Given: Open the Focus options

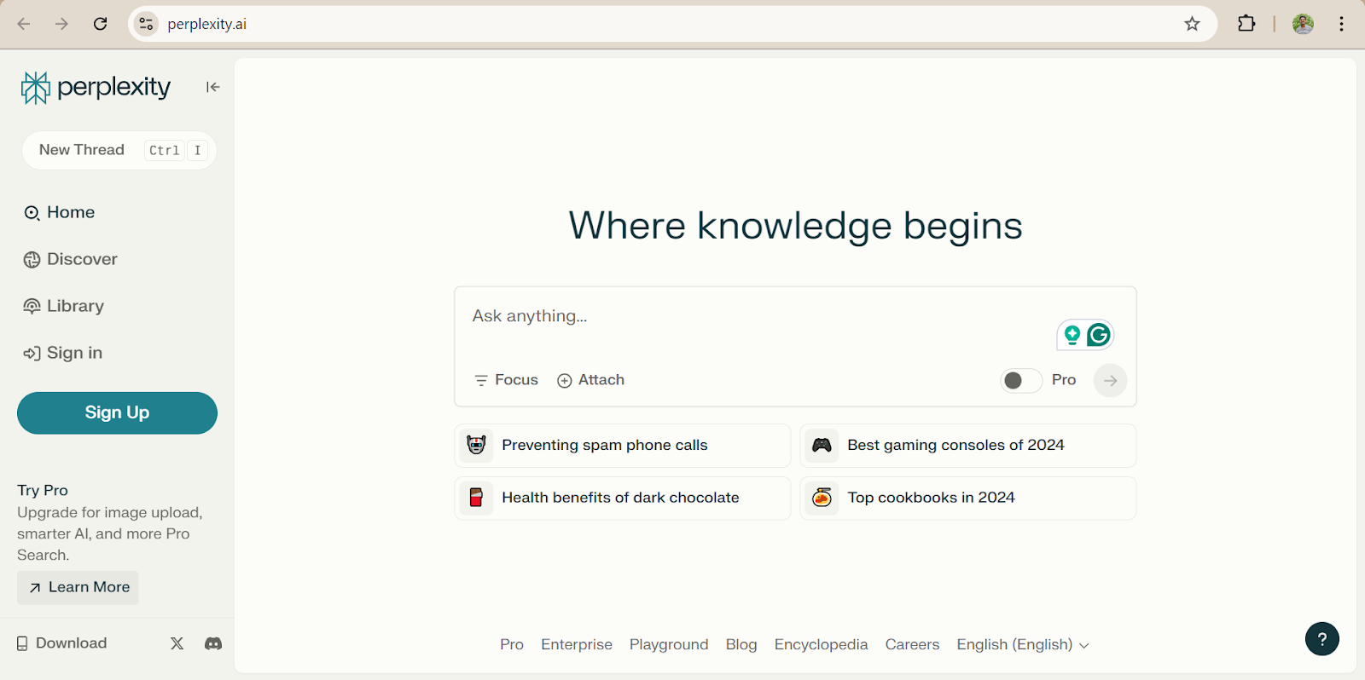Looking at the screenshot, I should (506, 380).
